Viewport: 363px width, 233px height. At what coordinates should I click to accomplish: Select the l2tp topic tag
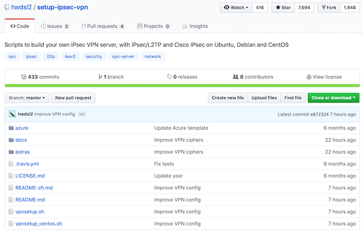tap(50, 57)
